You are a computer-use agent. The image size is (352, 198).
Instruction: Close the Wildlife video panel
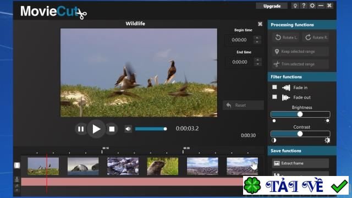[x=260, y=24]
